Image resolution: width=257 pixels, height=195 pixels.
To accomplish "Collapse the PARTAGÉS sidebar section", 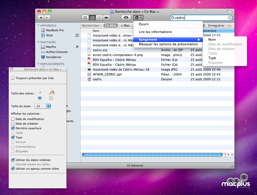I will pyautogui.click(x=38, y=42).
